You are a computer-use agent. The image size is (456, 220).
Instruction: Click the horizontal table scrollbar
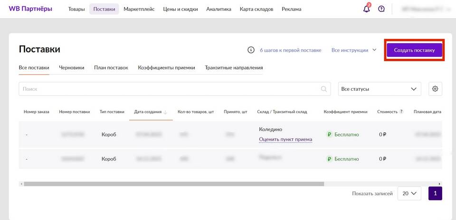pyautogui.click(x=173, y=184)
